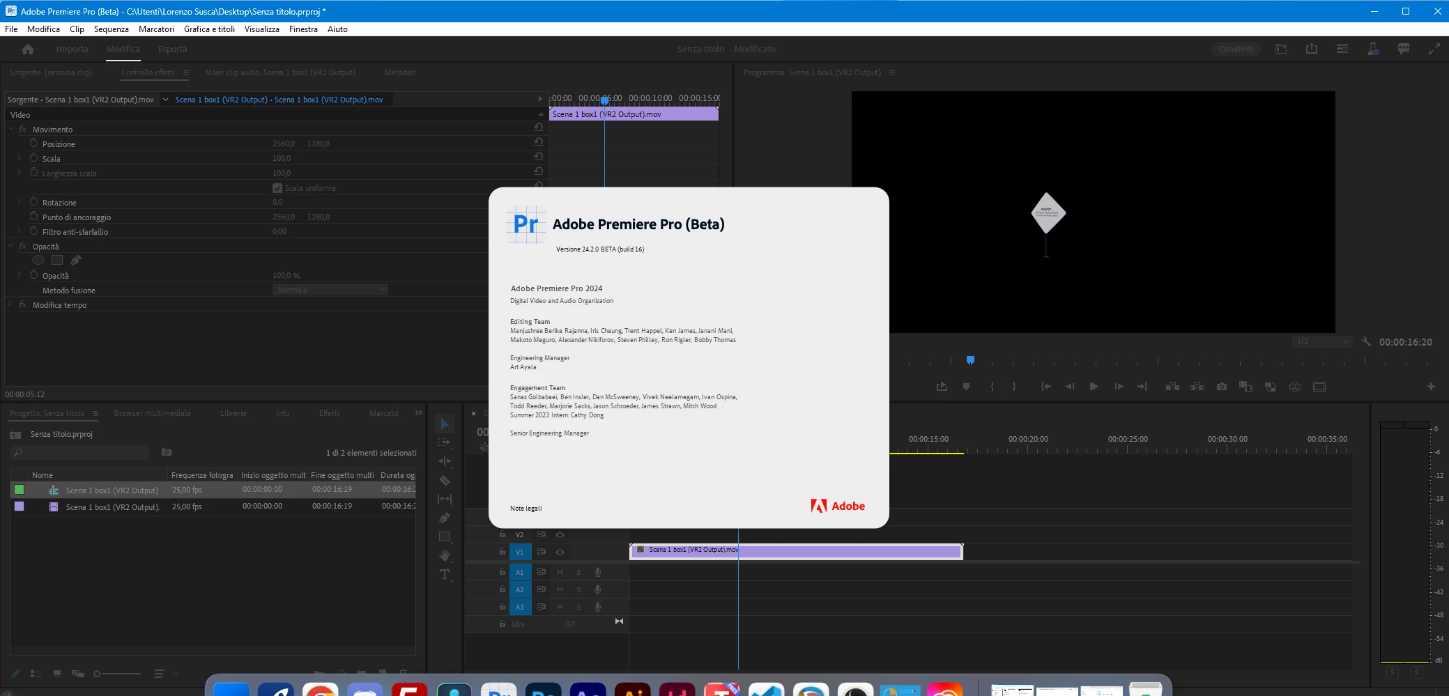Collapse the Movimento effect group
The height and width of the screenshot is (696, 1449).
tap(10, 129)
